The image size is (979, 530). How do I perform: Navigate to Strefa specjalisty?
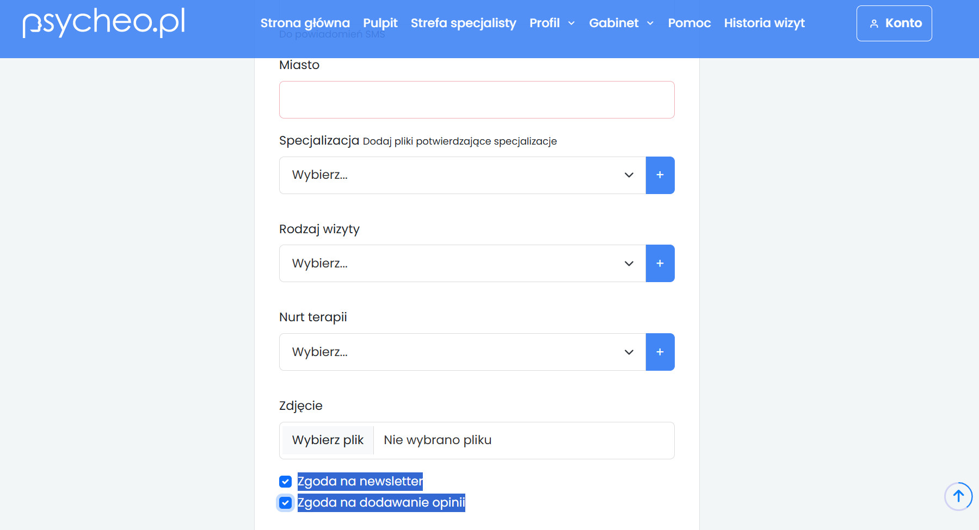coord(463,23)
